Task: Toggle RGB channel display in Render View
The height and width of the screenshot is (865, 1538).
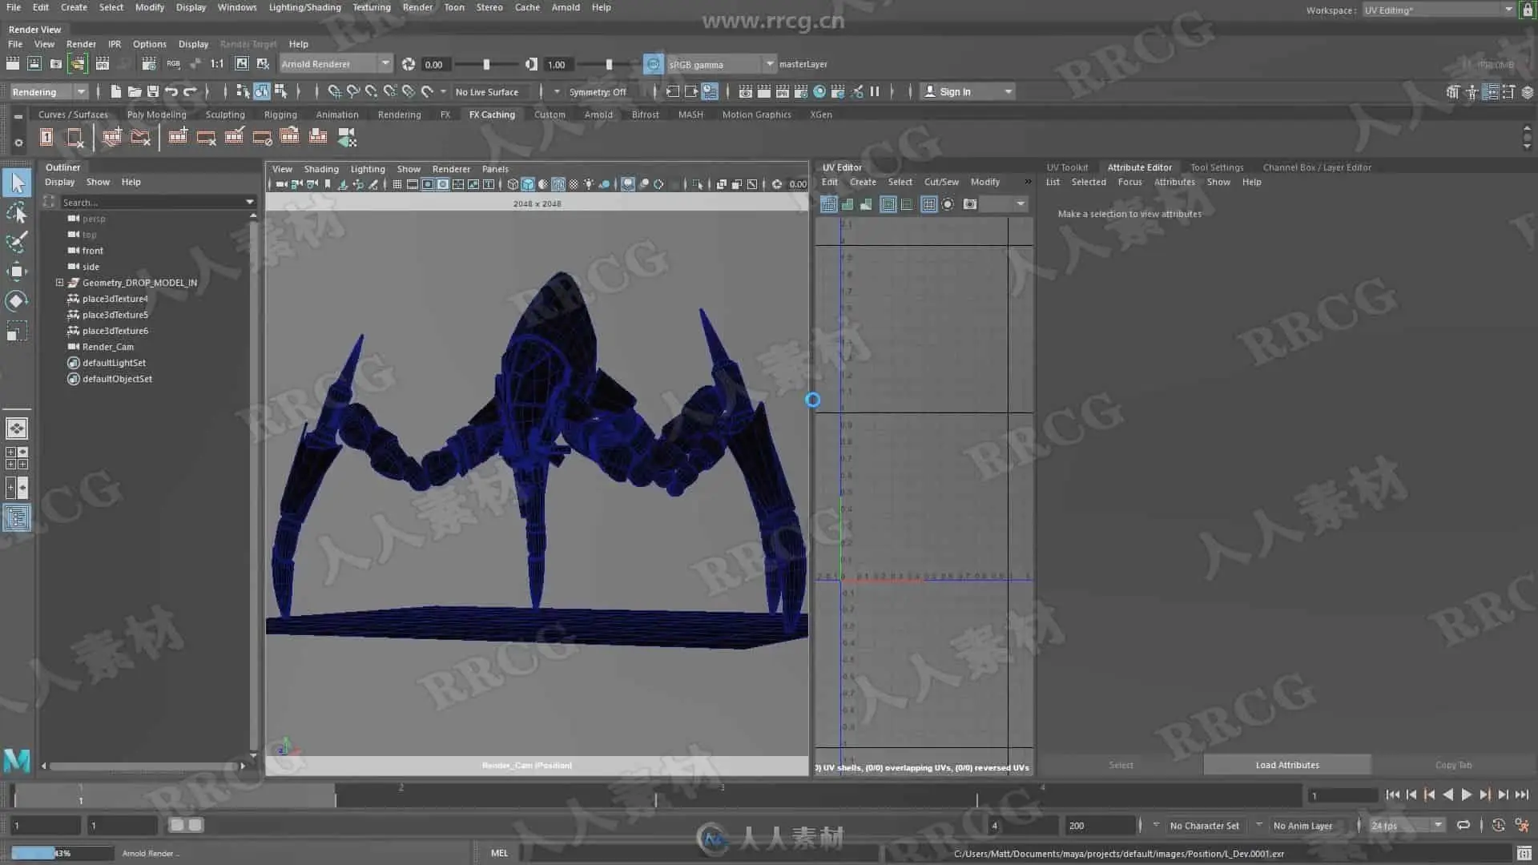Action: point(173,64)
